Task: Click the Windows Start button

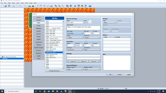Action: [x=2, y=91]
